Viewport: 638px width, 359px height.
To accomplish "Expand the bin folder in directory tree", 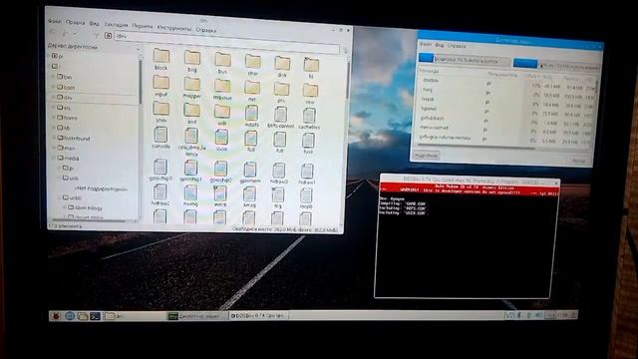I will pos(54,76).
